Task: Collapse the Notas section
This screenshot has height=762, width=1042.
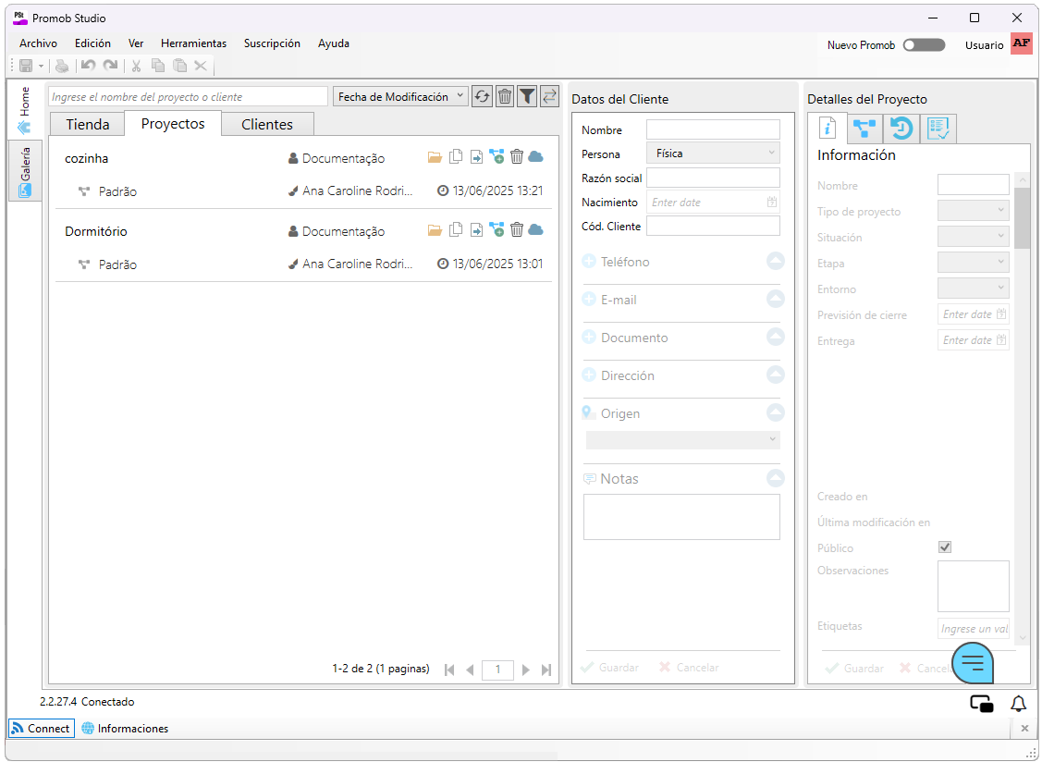Action: [776, 477]
